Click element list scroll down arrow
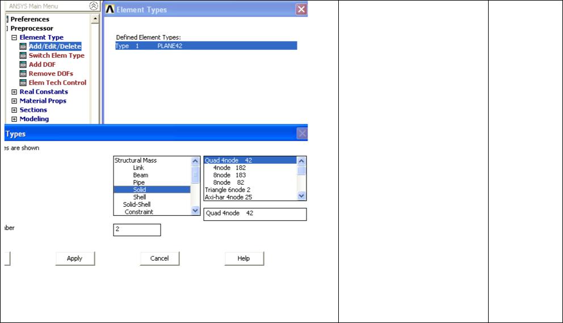The height and width of the screenshot is (323, 563). (301, 195)
